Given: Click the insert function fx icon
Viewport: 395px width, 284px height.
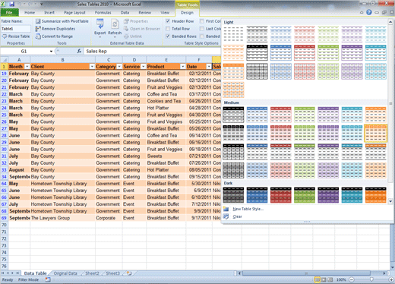Looking at the screenshot, I should pos(79,51).
